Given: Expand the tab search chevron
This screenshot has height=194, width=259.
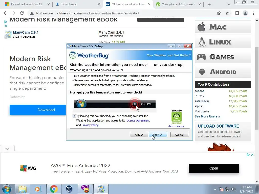Looking at the screenshot, I should coord(229,4).
